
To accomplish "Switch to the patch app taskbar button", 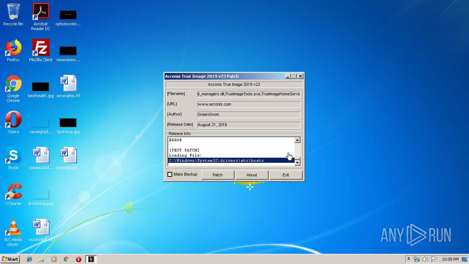I will [91, 259].
